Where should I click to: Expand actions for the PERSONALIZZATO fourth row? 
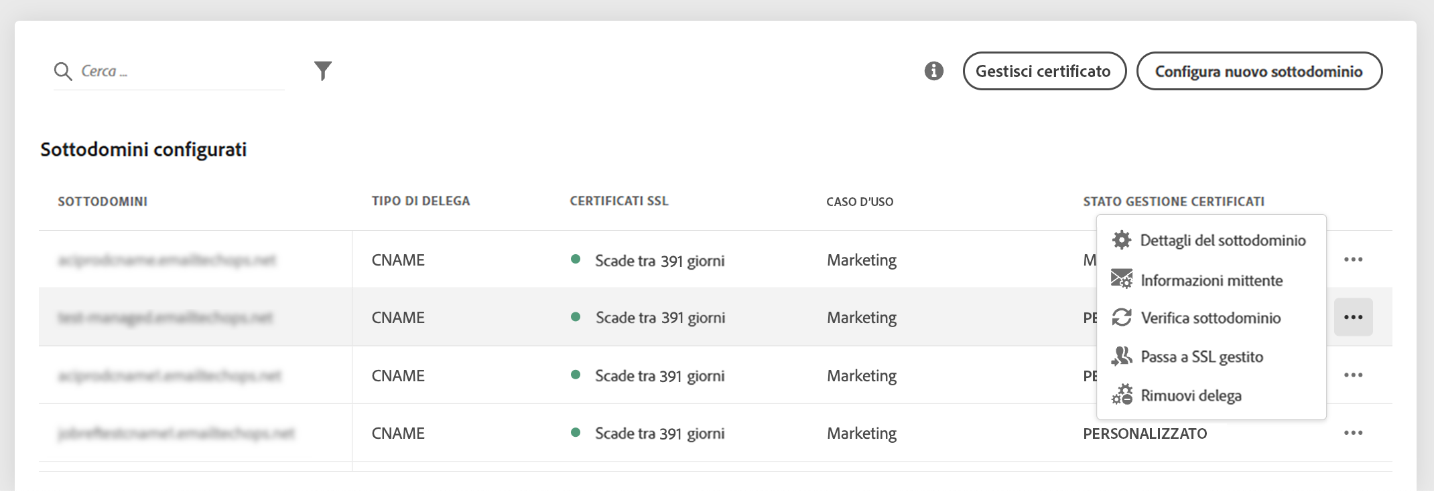(x=1353, y=433)
